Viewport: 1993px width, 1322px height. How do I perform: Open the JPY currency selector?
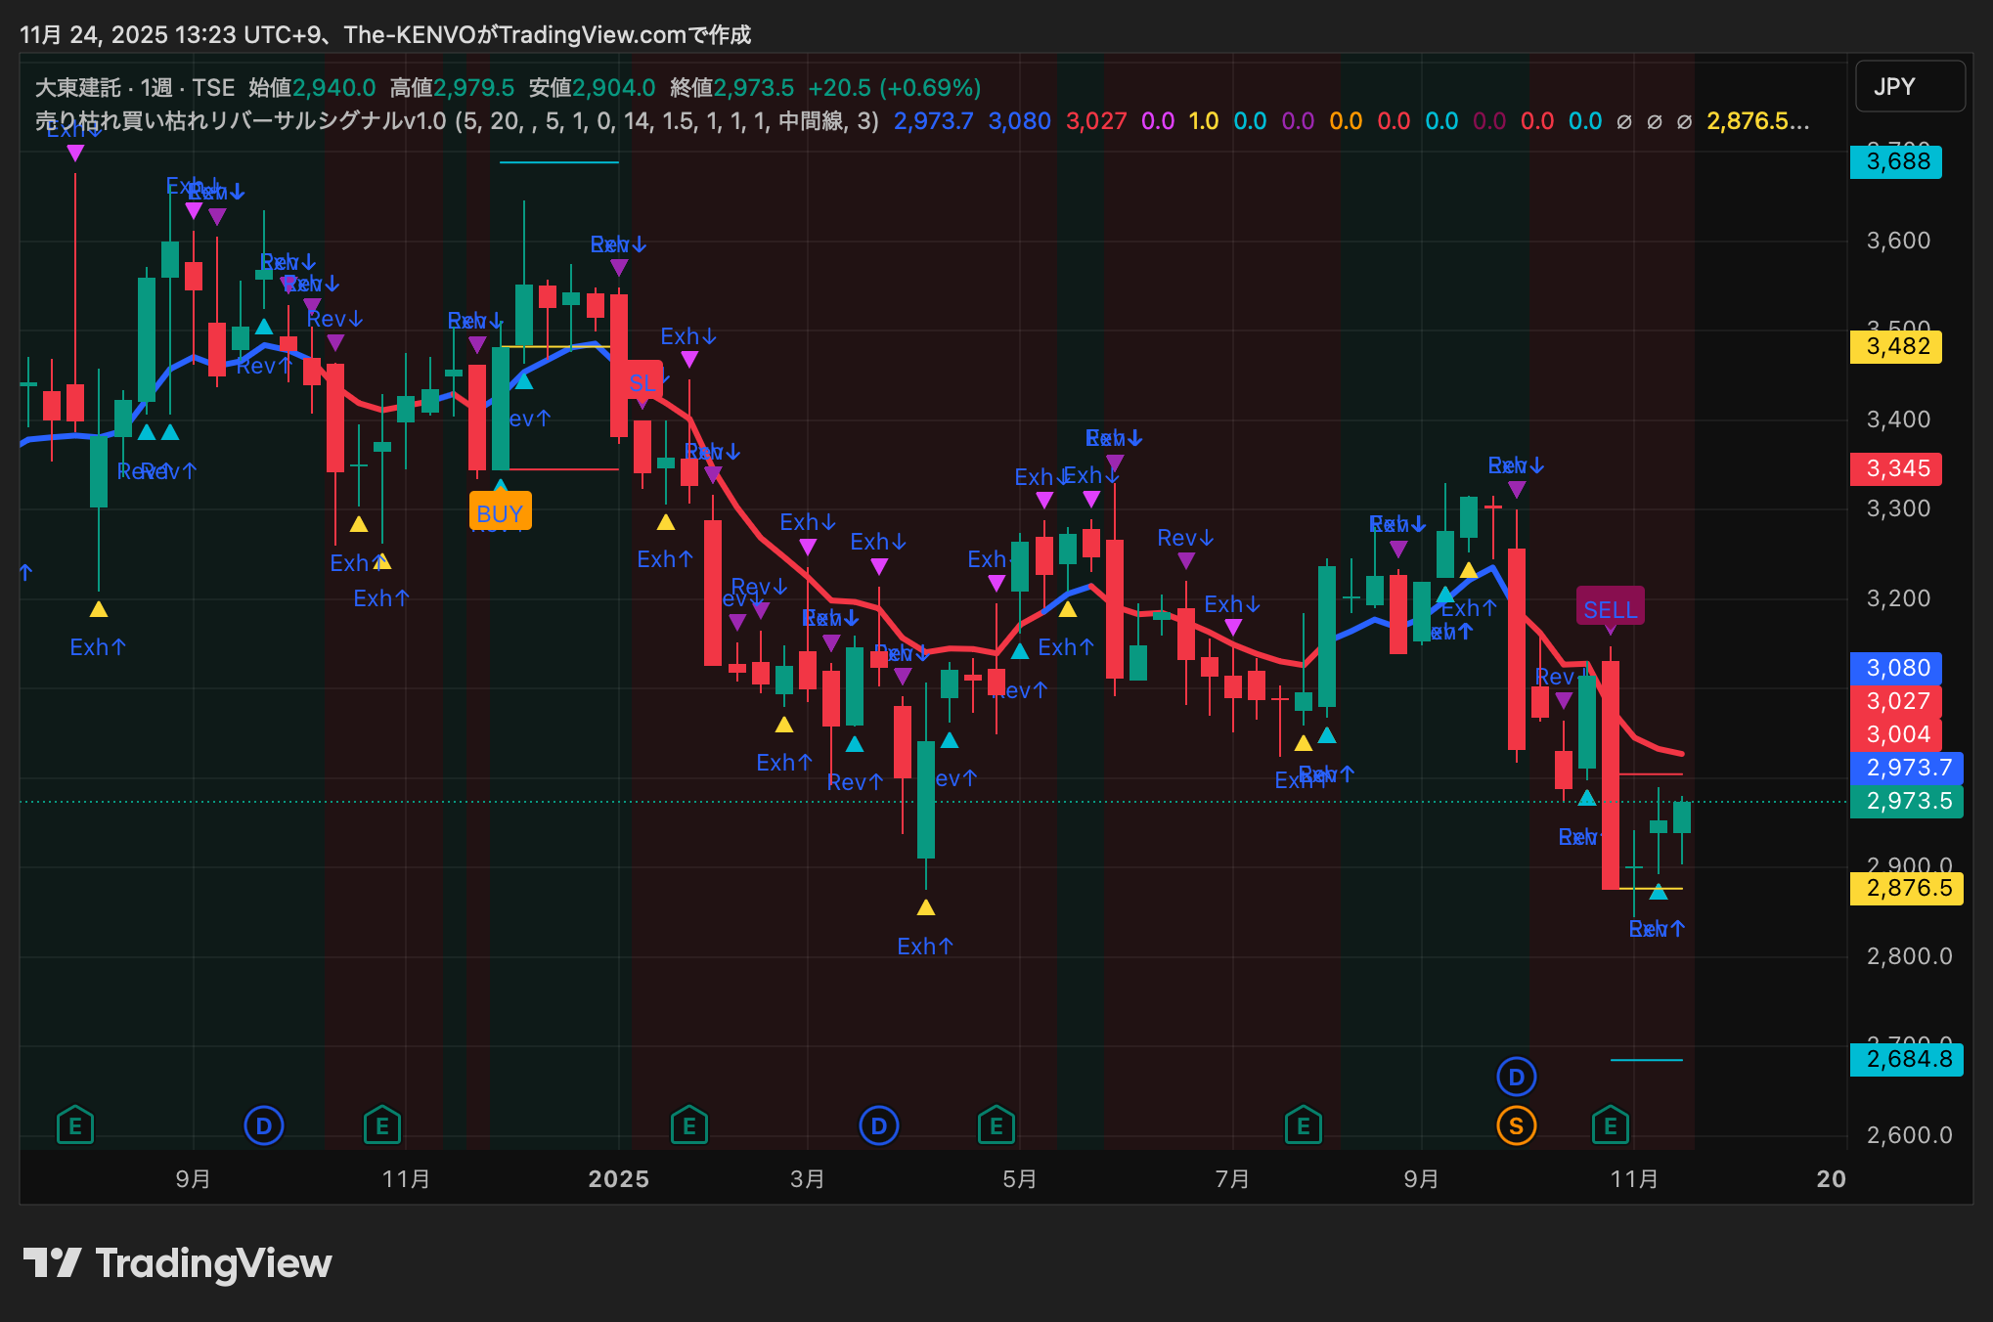pyautogui.click(x=1909, y=87)
